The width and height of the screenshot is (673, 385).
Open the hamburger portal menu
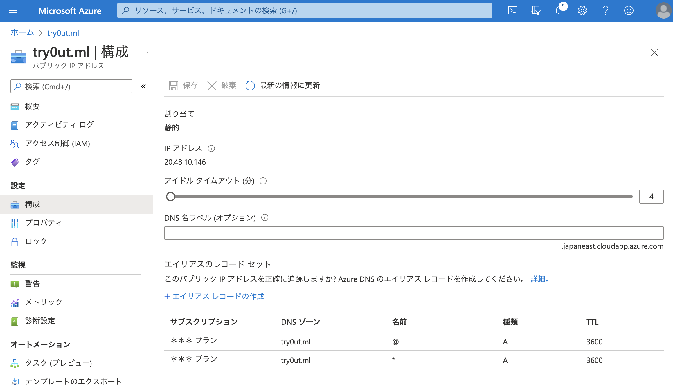[13, 11]
